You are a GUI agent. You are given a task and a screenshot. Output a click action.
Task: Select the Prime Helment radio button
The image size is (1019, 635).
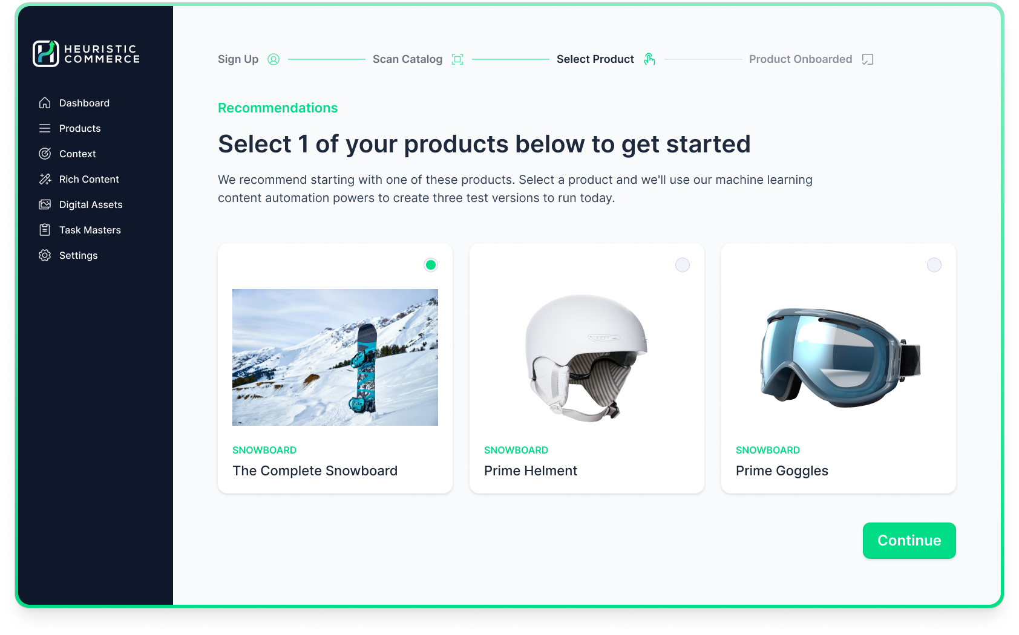683,265
